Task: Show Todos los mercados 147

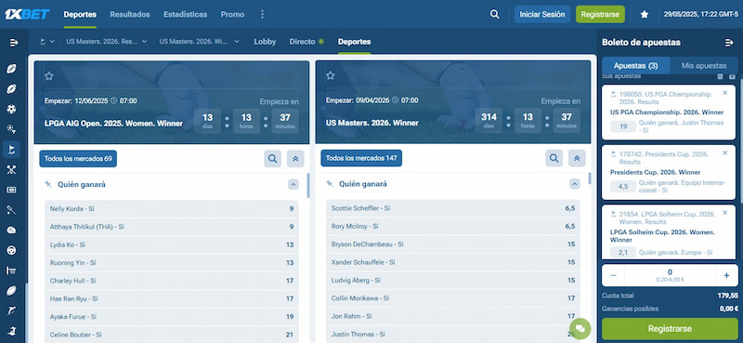Action: pyautogui.click(x=361, y=158)
